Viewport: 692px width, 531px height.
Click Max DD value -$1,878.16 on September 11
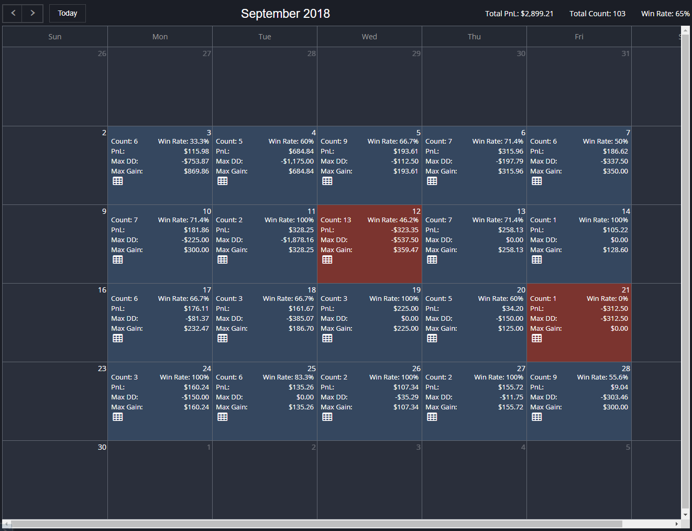[297, 240]
